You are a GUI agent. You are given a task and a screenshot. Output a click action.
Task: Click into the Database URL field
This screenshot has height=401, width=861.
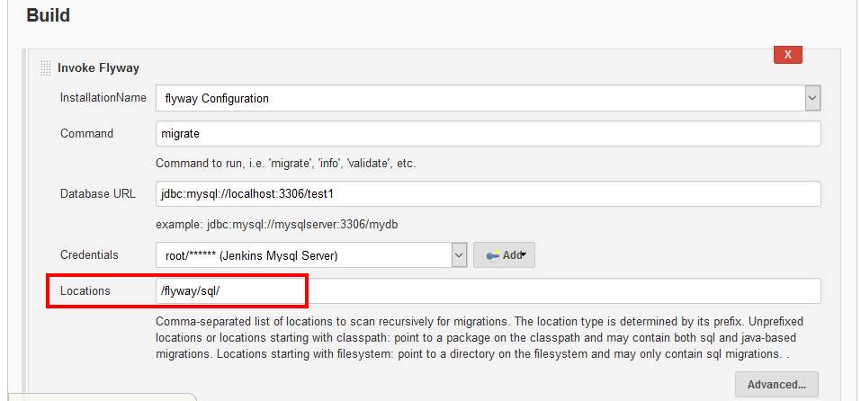[x=488, y=194]
